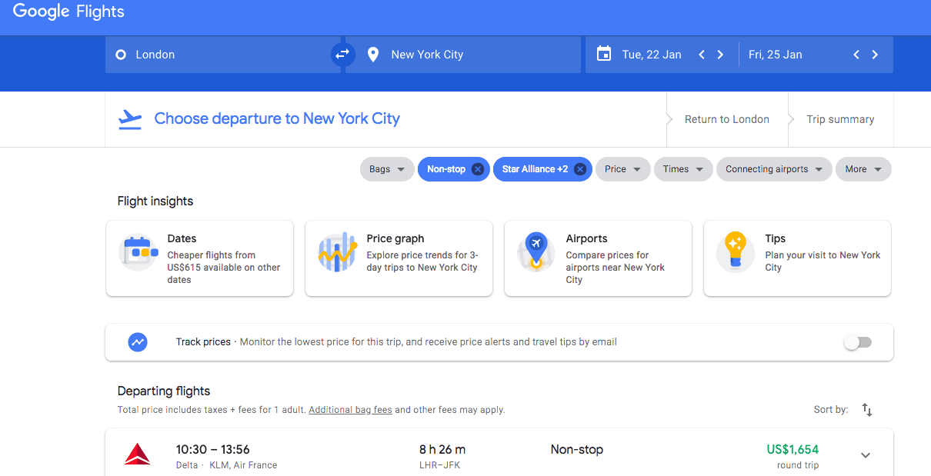Switch to the Trip summary step
Screen dimensions: 931x476
click(840, 119)
